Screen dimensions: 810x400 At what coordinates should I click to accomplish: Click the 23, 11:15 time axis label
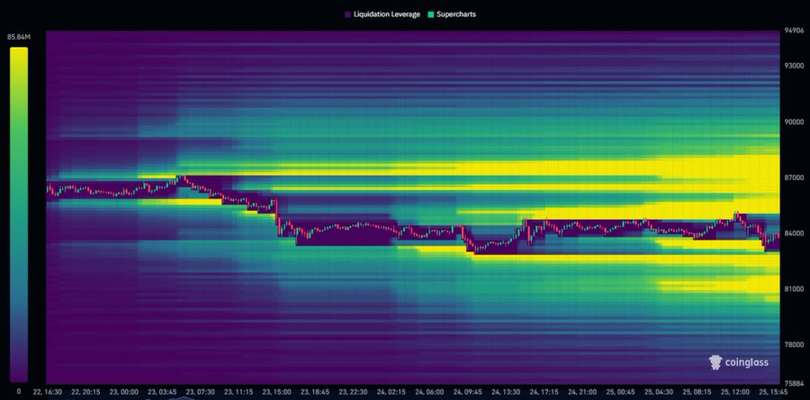click(x=239, y=392)
